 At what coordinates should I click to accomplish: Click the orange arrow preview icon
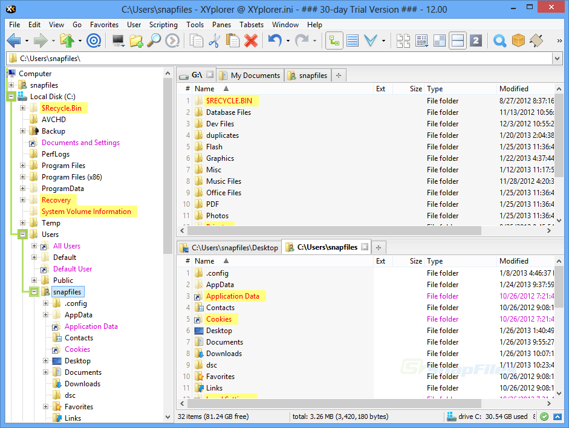pos(172,41)
